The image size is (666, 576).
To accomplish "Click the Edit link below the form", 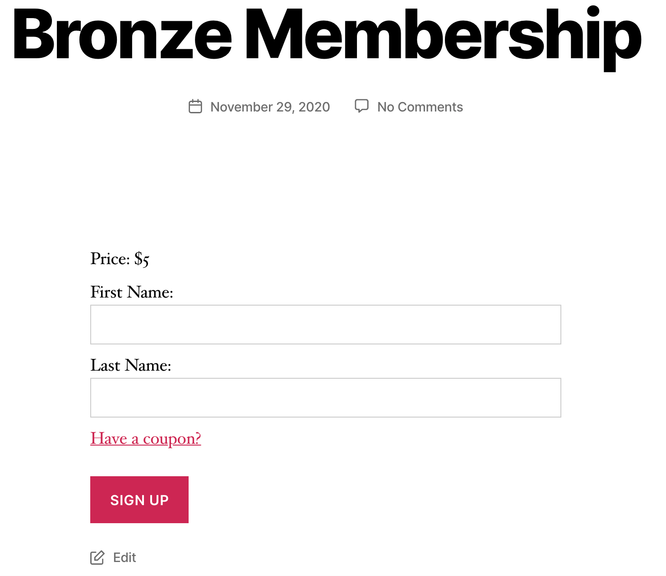I will point(125,558).
